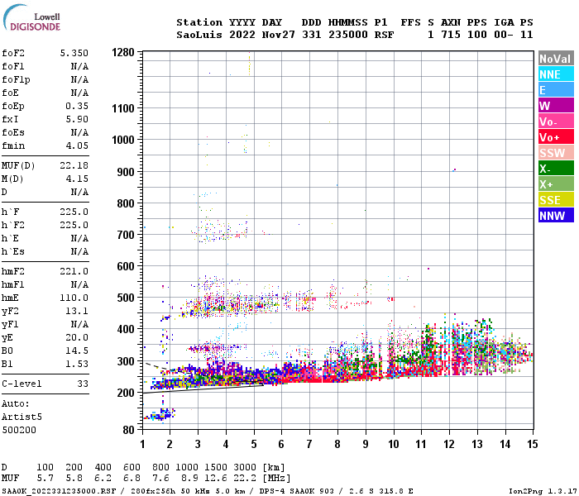Click the SaoLuis station name

click(199, 35)
